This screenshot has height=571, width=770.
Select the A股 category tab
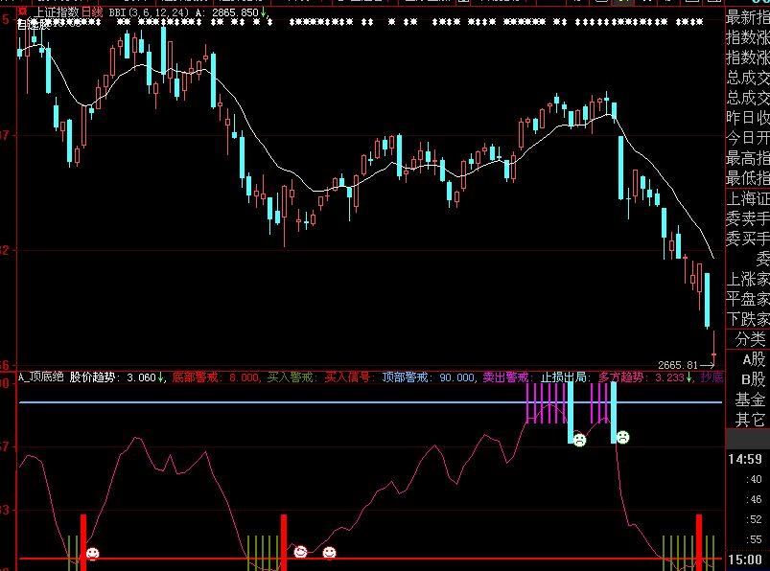753,359
